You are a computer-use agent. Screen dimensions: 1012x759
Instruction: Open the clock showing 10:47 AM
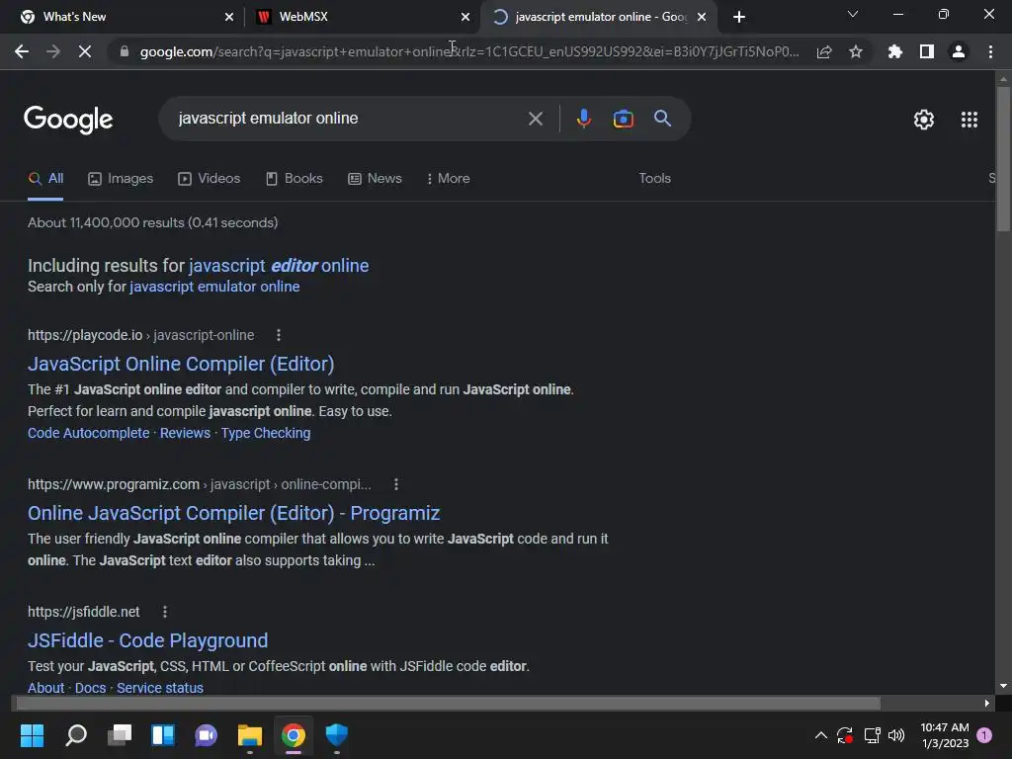point(945,735)
